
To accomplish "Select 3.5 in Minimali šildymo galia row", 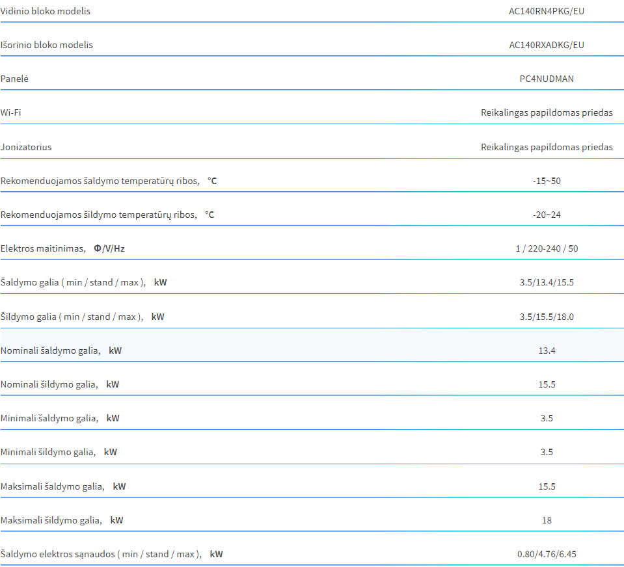I will (x=547, y=452).
